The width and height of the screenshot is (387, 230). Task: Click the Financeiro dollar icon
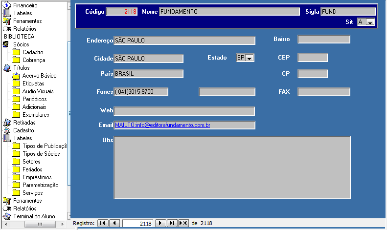[7, 5]
